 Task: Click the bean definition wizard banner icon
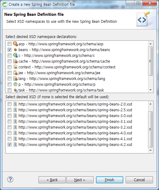[x=144, y=19]
